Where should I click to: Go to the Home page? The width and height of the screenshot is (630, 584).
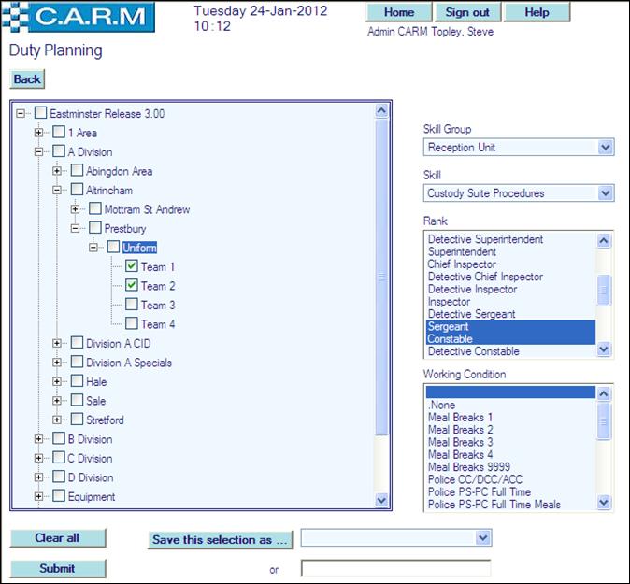tap(399, 12)
